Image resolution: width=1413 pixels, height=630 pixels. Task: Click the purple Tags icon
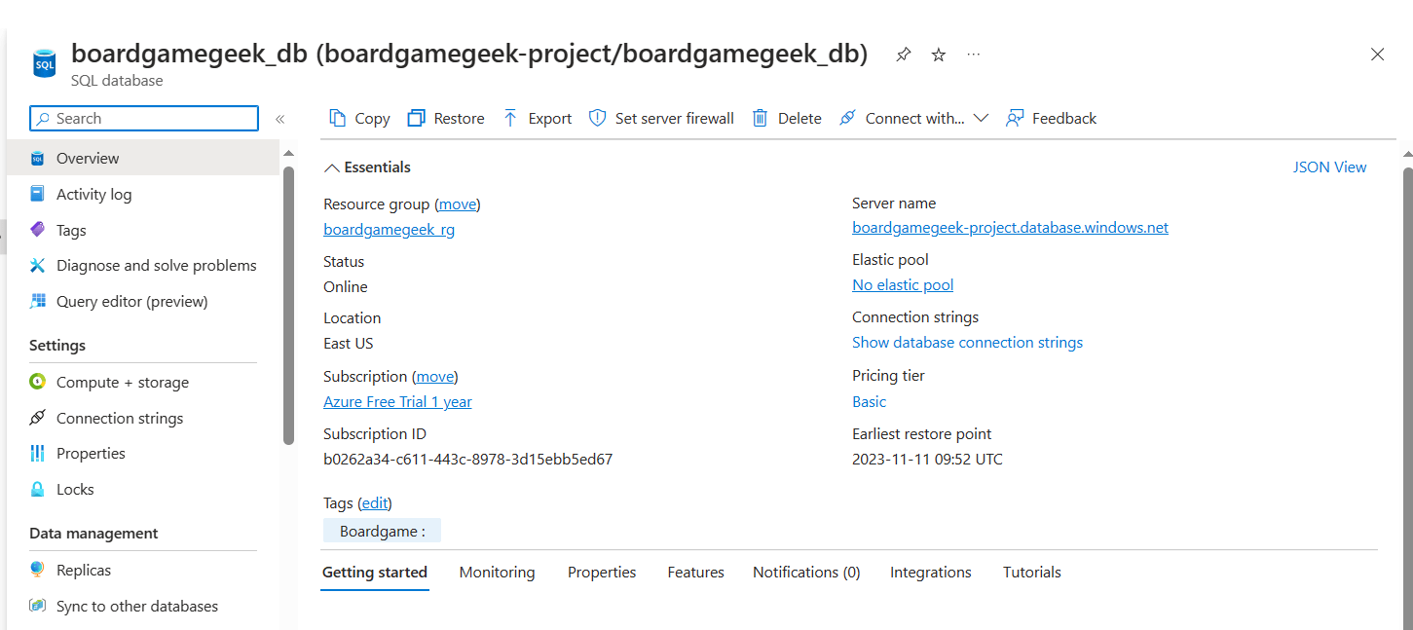coord(37,230)
